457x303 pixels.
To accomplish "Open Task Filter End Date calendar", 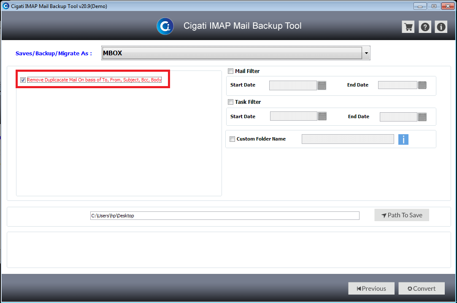I will pos(422,117).
